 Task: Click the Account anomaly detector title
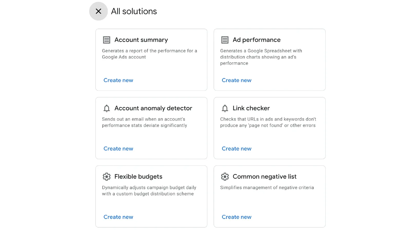[153, 108]
